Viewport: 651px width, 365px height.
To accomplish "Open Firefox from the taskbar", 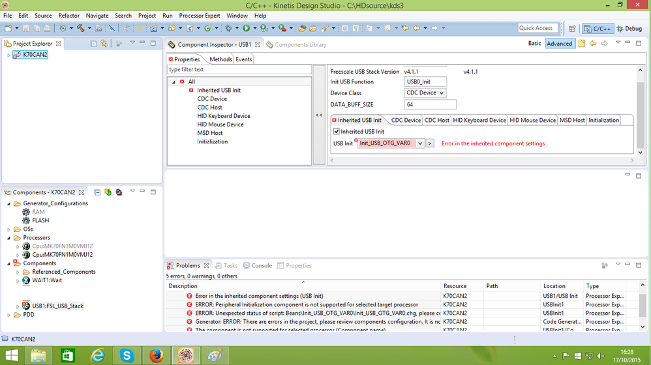I will (156, 355).
